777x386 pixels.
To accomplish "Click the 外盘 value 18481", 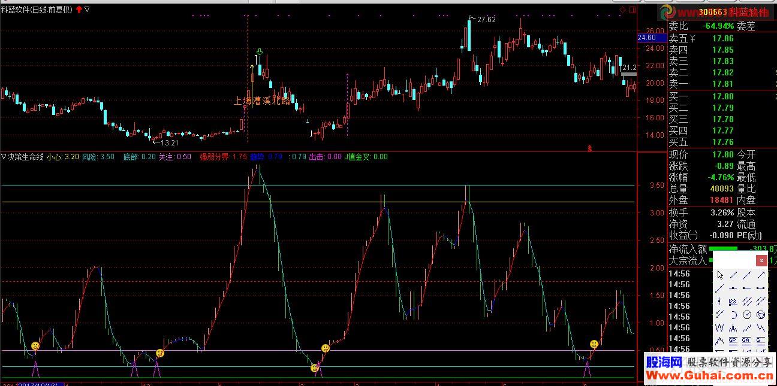I will coord(721,200).
